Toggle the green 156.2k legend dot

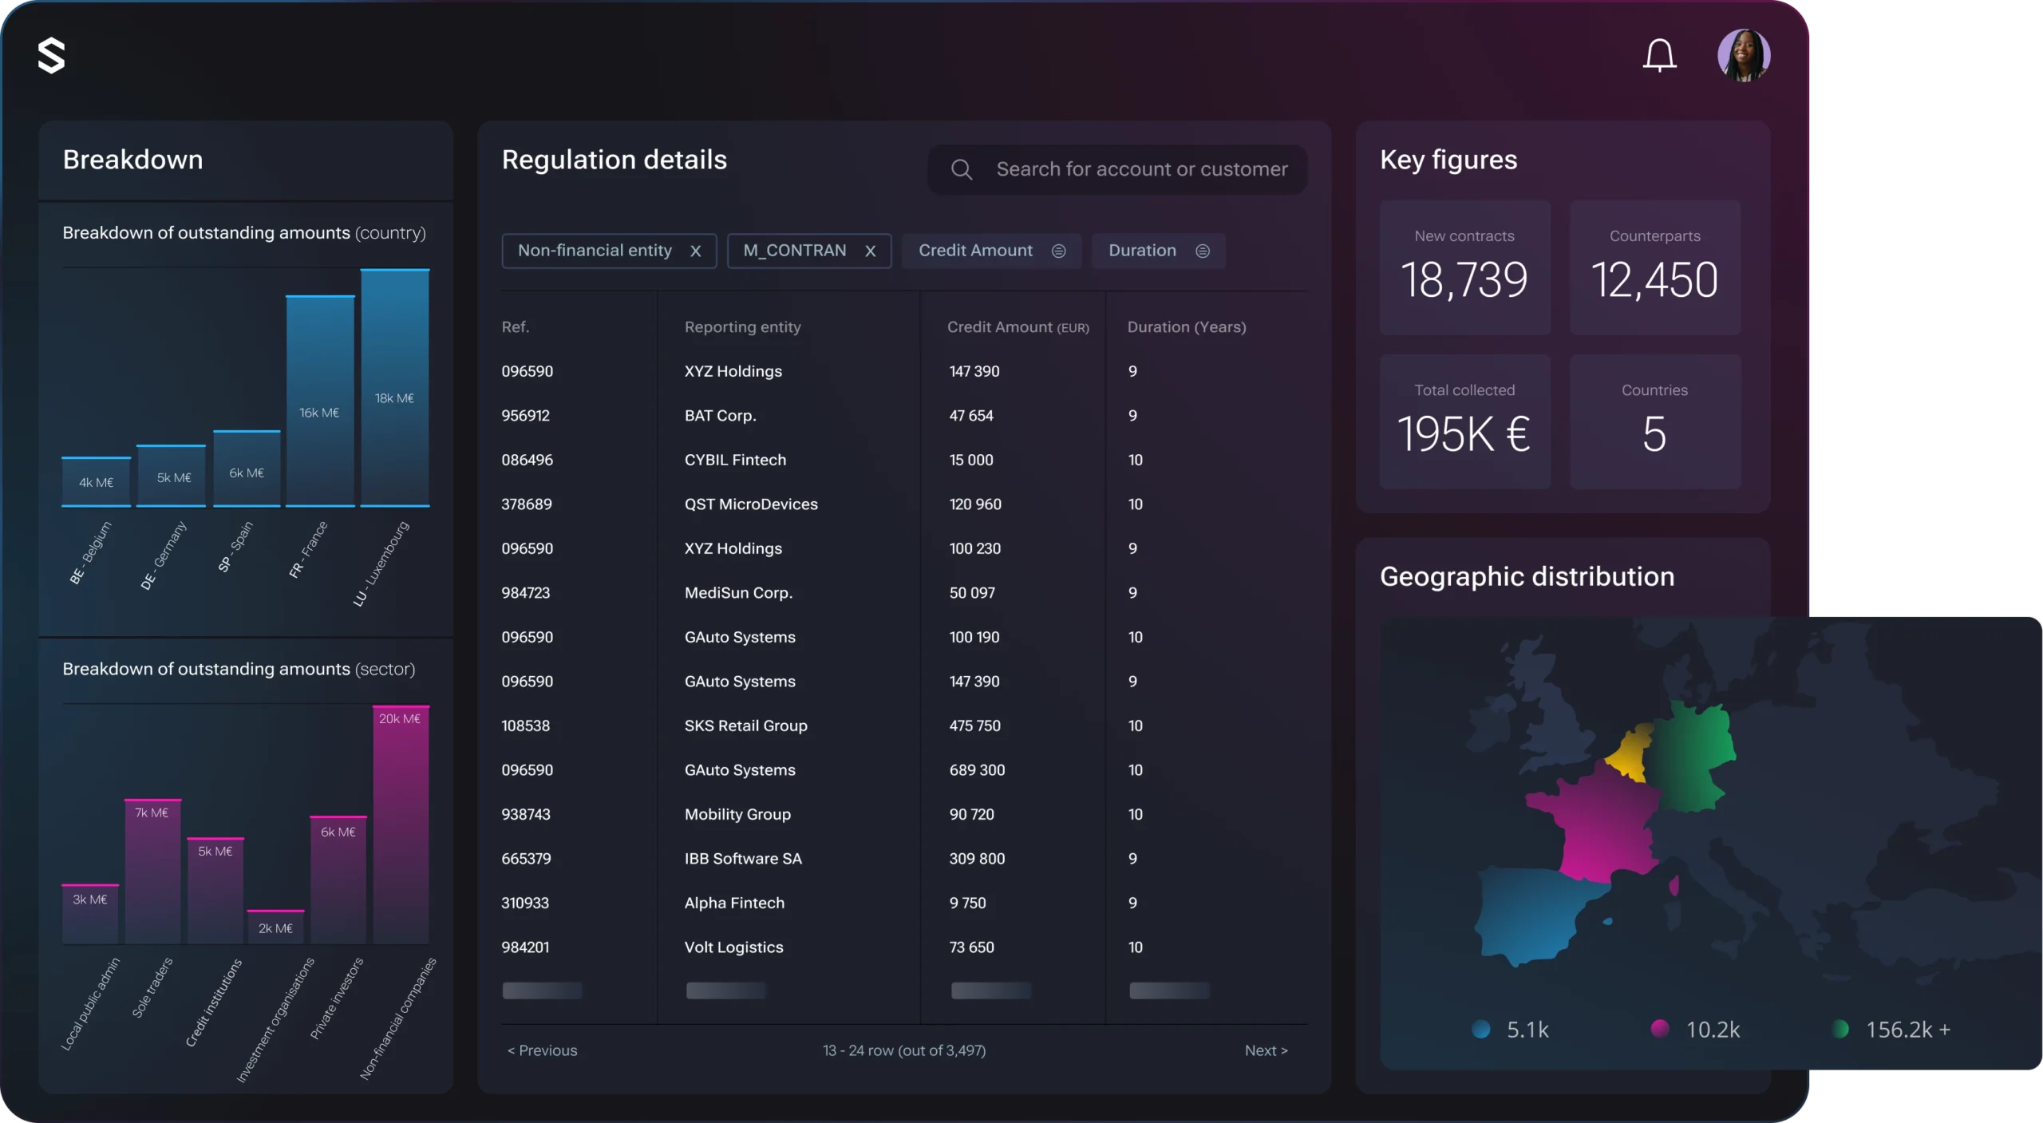1841,1030
